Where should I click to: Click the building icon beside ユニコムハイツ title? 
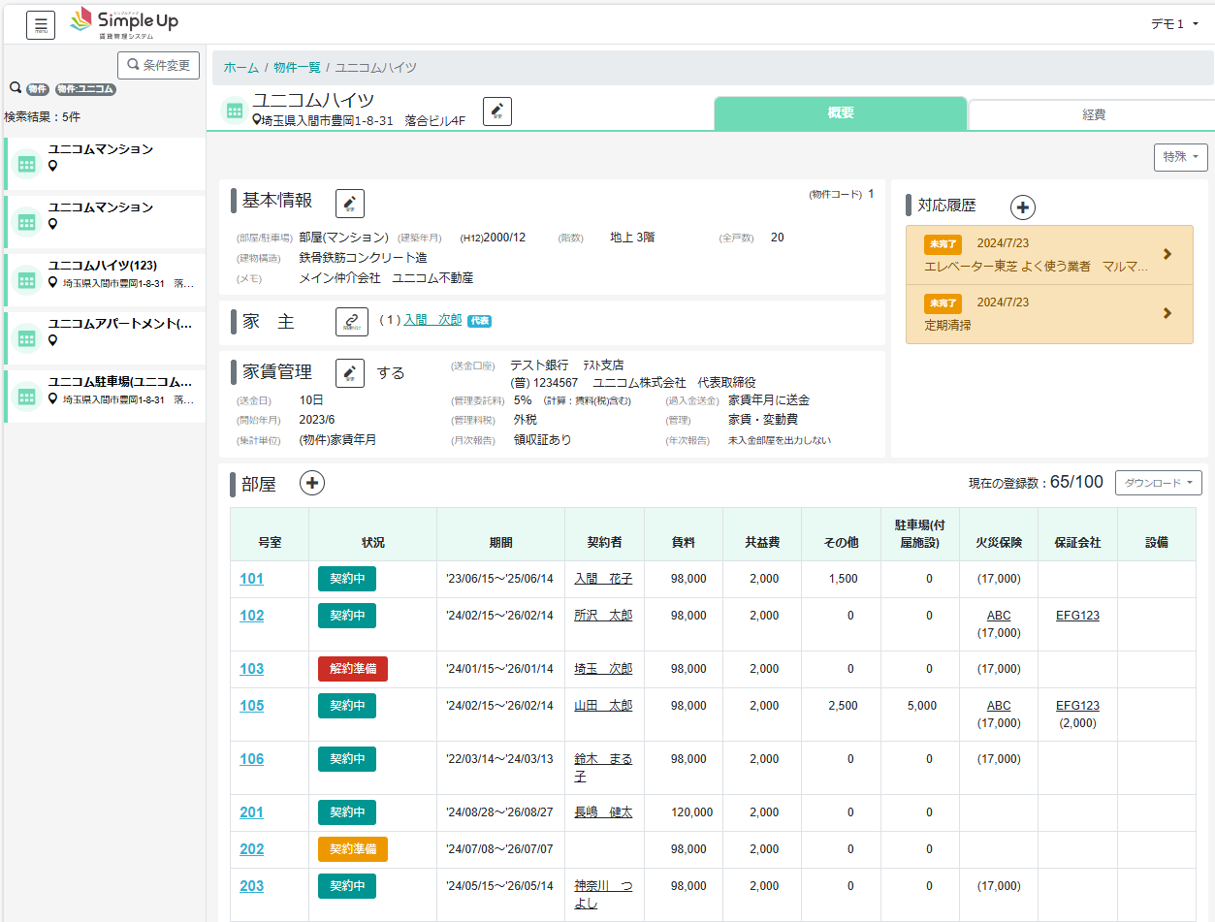tap(234, 111)
